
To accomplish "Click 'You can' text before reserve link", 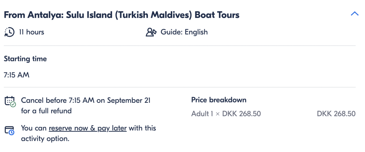I will [34, 128].
